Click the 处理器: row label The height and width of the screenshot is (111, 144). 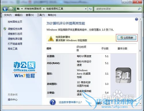[x=51, y=56]
